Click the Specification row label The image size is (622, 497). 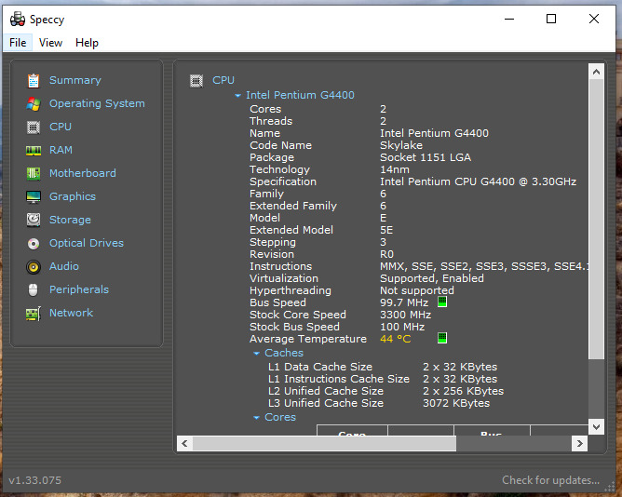(x=283, y=181)
